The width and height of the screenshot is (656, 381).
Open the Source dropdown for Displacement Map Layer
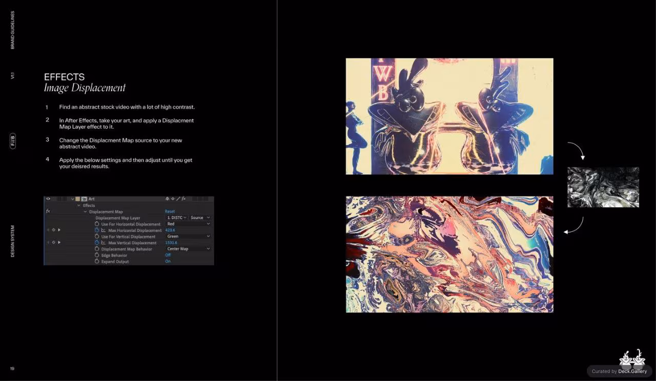tap(200, 218)
